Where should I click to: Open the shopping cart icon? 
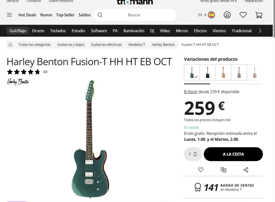(x=259, y=15)
